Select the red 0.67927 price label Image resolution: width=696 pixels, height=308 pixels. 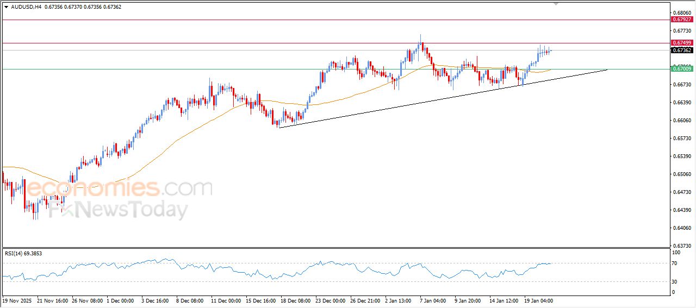click(682, 20)
